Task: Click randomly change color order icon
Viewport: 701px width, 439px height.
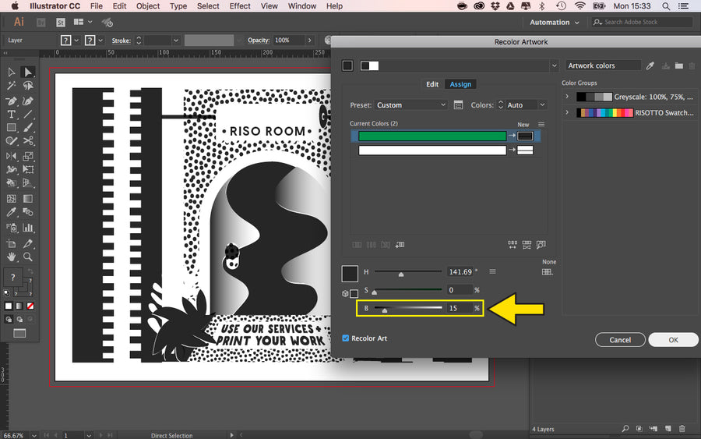Action: pos(513,244)
